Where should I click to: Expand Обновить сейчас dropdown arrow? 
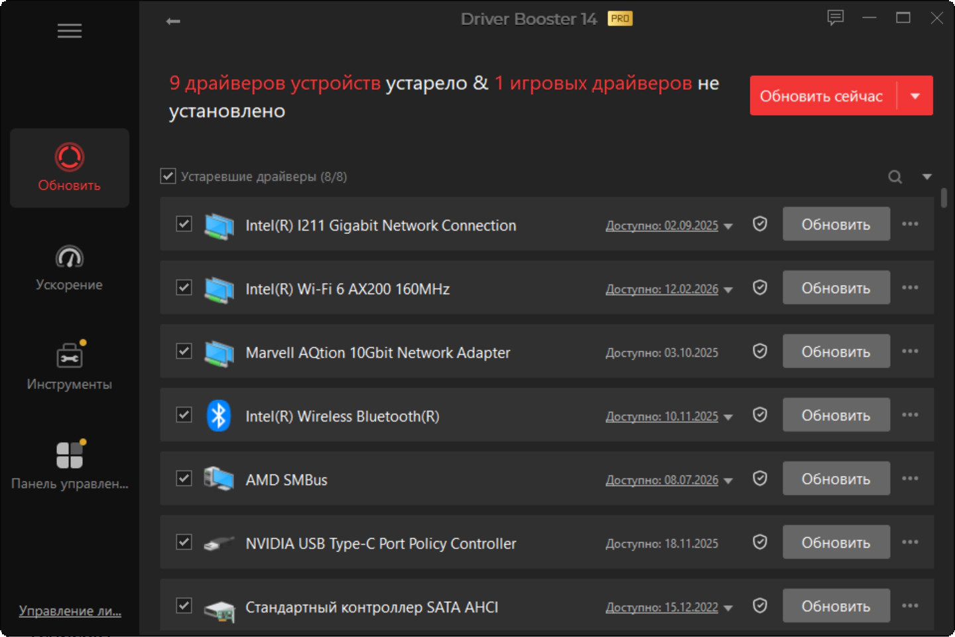pyautogui.click(x=915, y=96)
